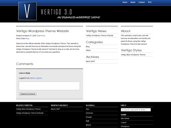Open Site Admin link in footer

[x=125, y=118]
